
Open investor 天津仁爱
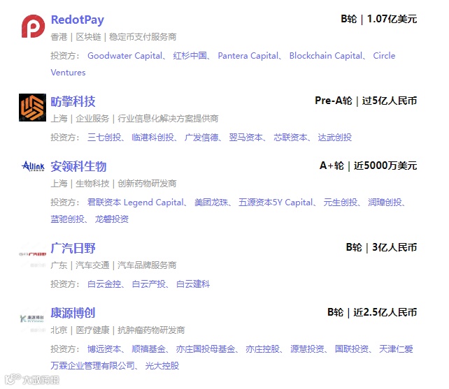point(396,349)
